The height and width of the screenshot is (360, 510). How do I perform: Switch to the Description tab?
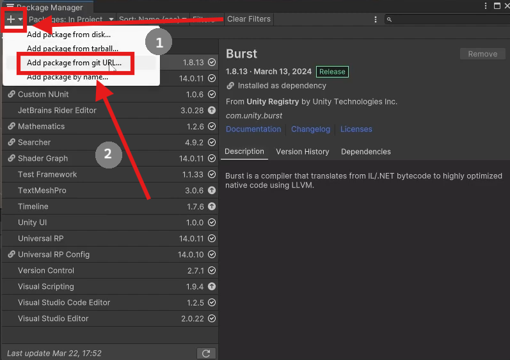click(244, 152)
